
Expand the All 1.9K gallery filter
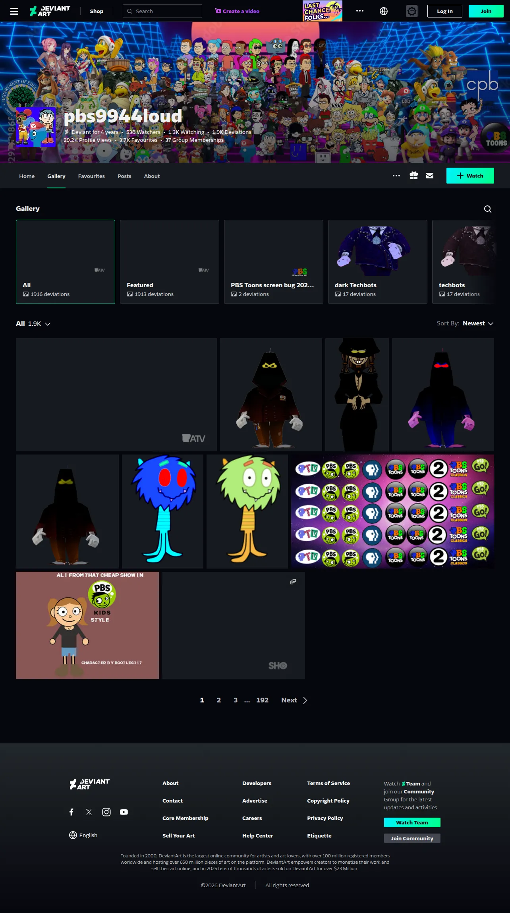pos(33,324)
